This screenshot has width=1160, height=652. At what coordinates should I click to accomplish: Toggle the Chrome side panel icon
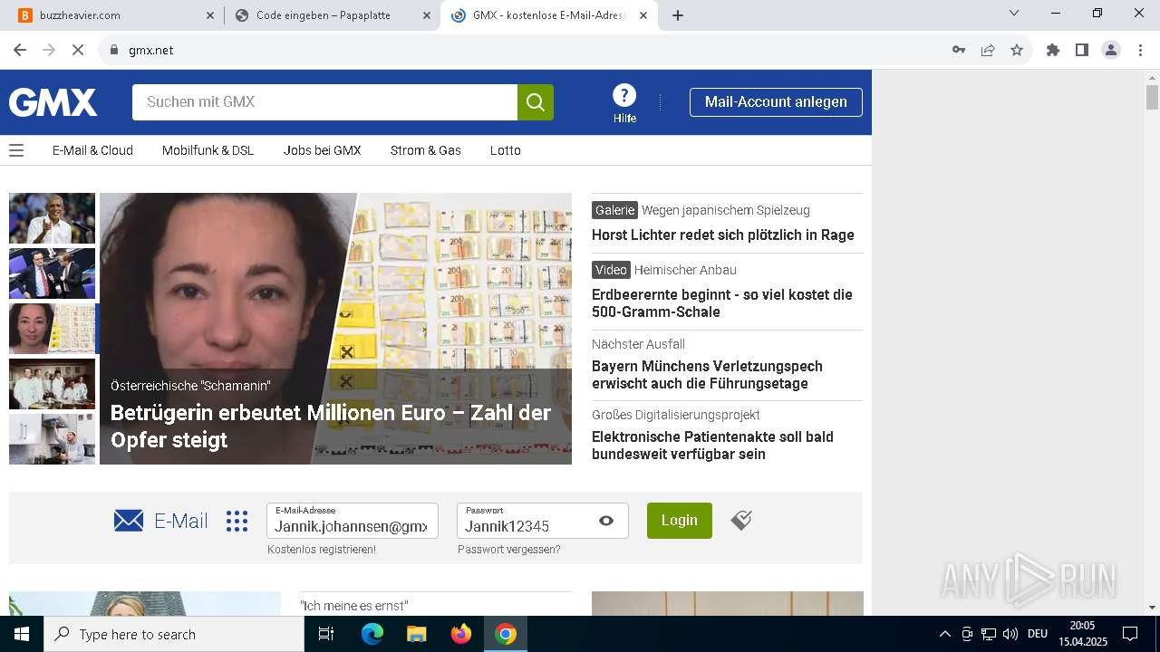[1082, 50]
